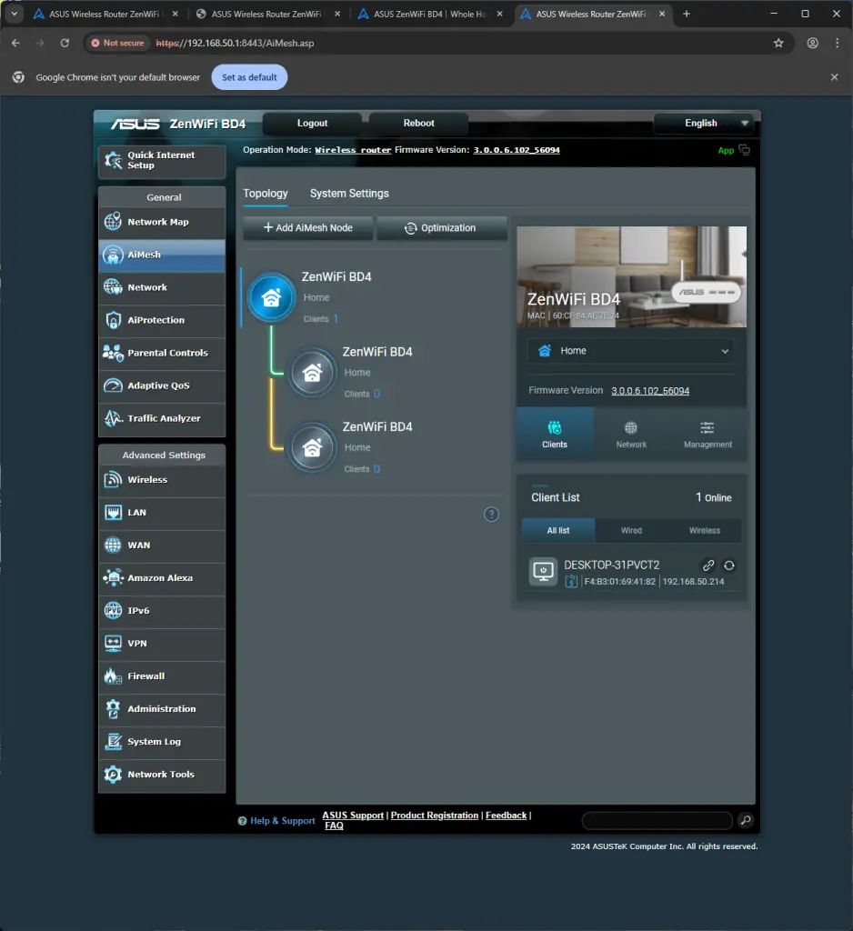Open the Management tab in node panel
The image size is (853, 931).
pos(707,434)
